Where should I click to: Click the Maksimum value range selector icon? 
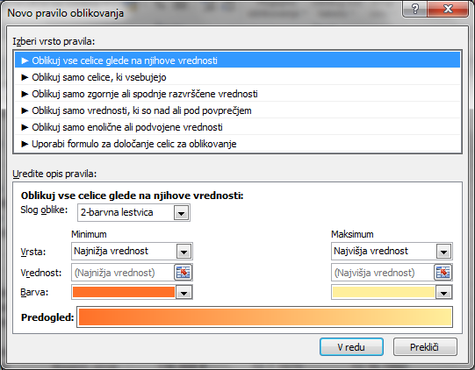click(443, 273)
